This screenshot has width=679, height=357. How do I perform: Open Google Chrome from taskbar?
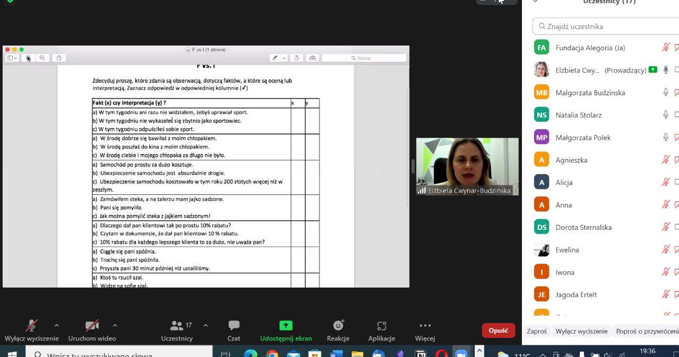[x=272, y=354]
